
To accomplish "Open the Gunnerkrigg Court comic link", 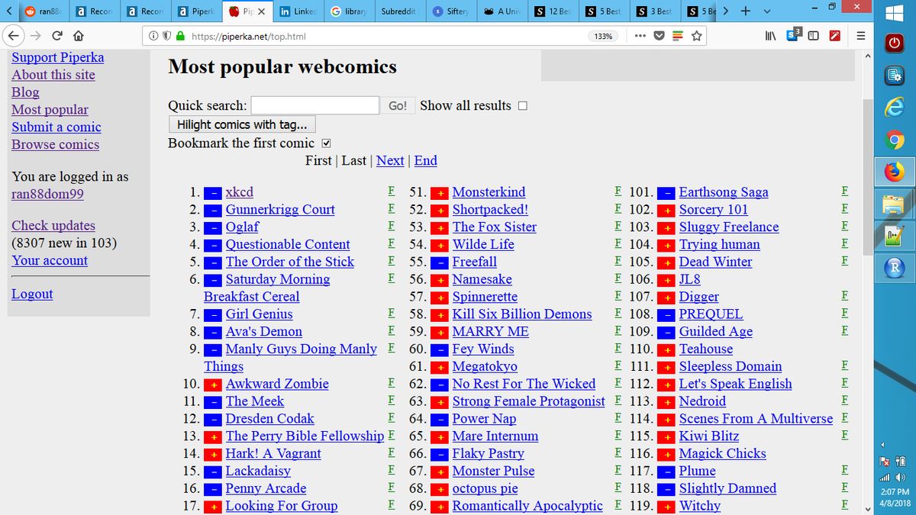I will tap(280, 210).
